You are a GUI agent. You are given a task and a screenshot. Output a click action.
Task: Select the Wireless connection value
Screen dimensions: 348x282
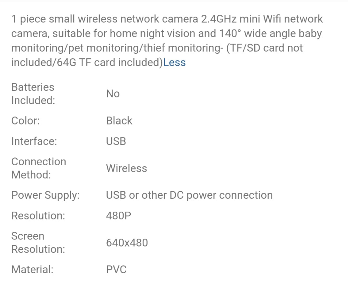(126, 168)
